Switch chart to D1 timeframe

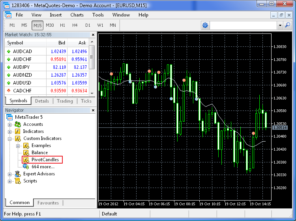tap(88, 25)
